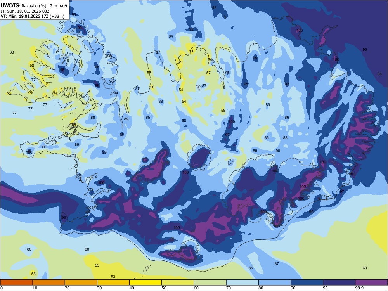Click the humidity value '52' on the map
The height and width of the screenshot is (291, 388).
32,66
